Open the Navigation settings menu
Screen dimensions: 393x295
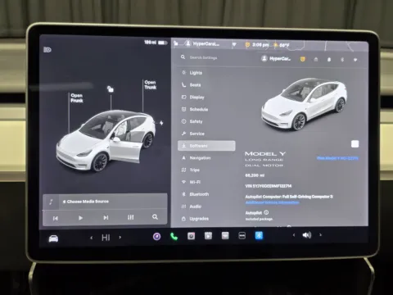coord(206,158)
